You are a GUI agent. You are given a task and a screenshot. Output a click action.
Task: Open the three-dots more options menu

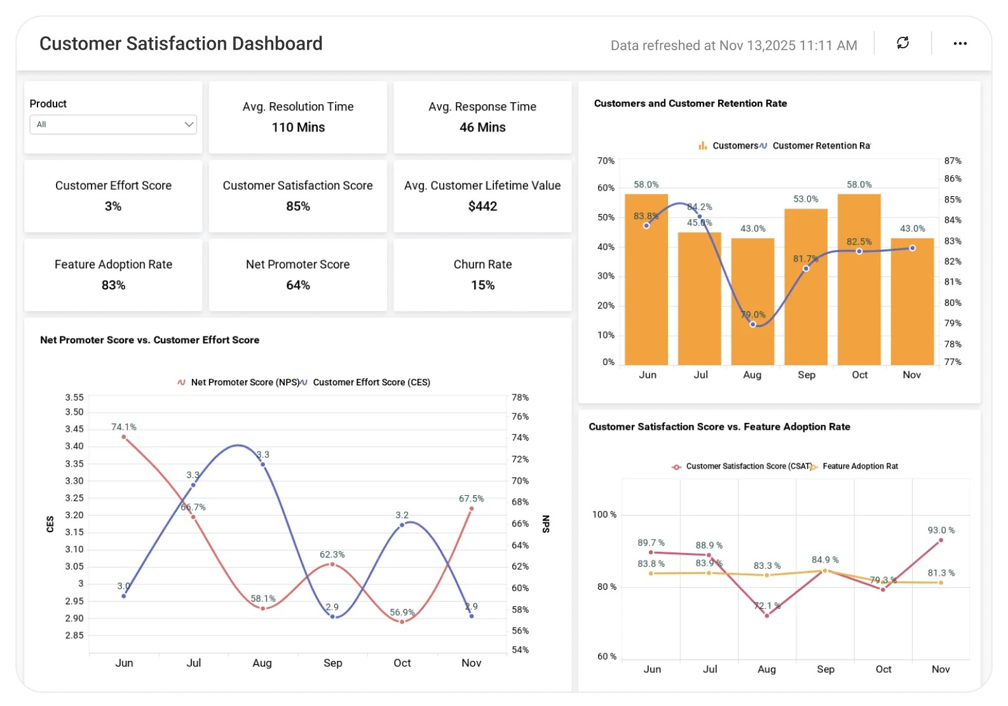(x=960, y=43)
